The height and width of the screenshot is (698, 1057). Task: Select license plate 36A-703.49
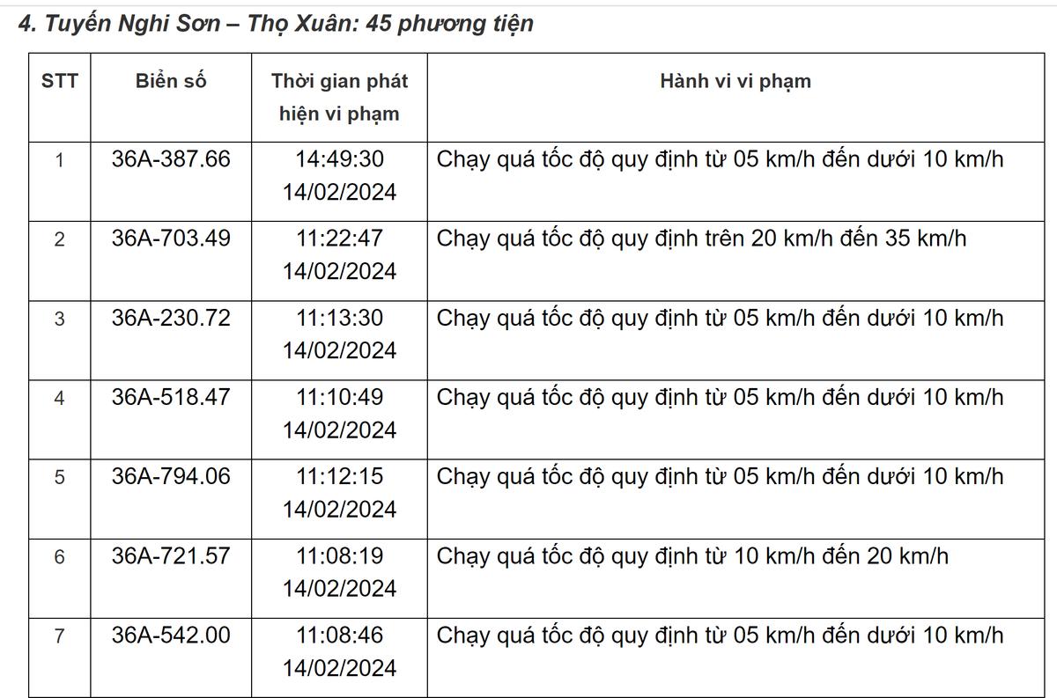point(171,239)
